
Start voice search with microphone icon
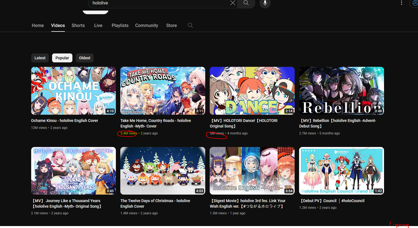tap(265, 3)
